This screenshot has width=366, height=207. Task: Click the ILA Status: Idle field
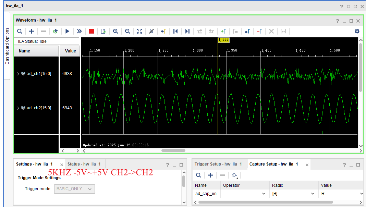tap(47, 41)
